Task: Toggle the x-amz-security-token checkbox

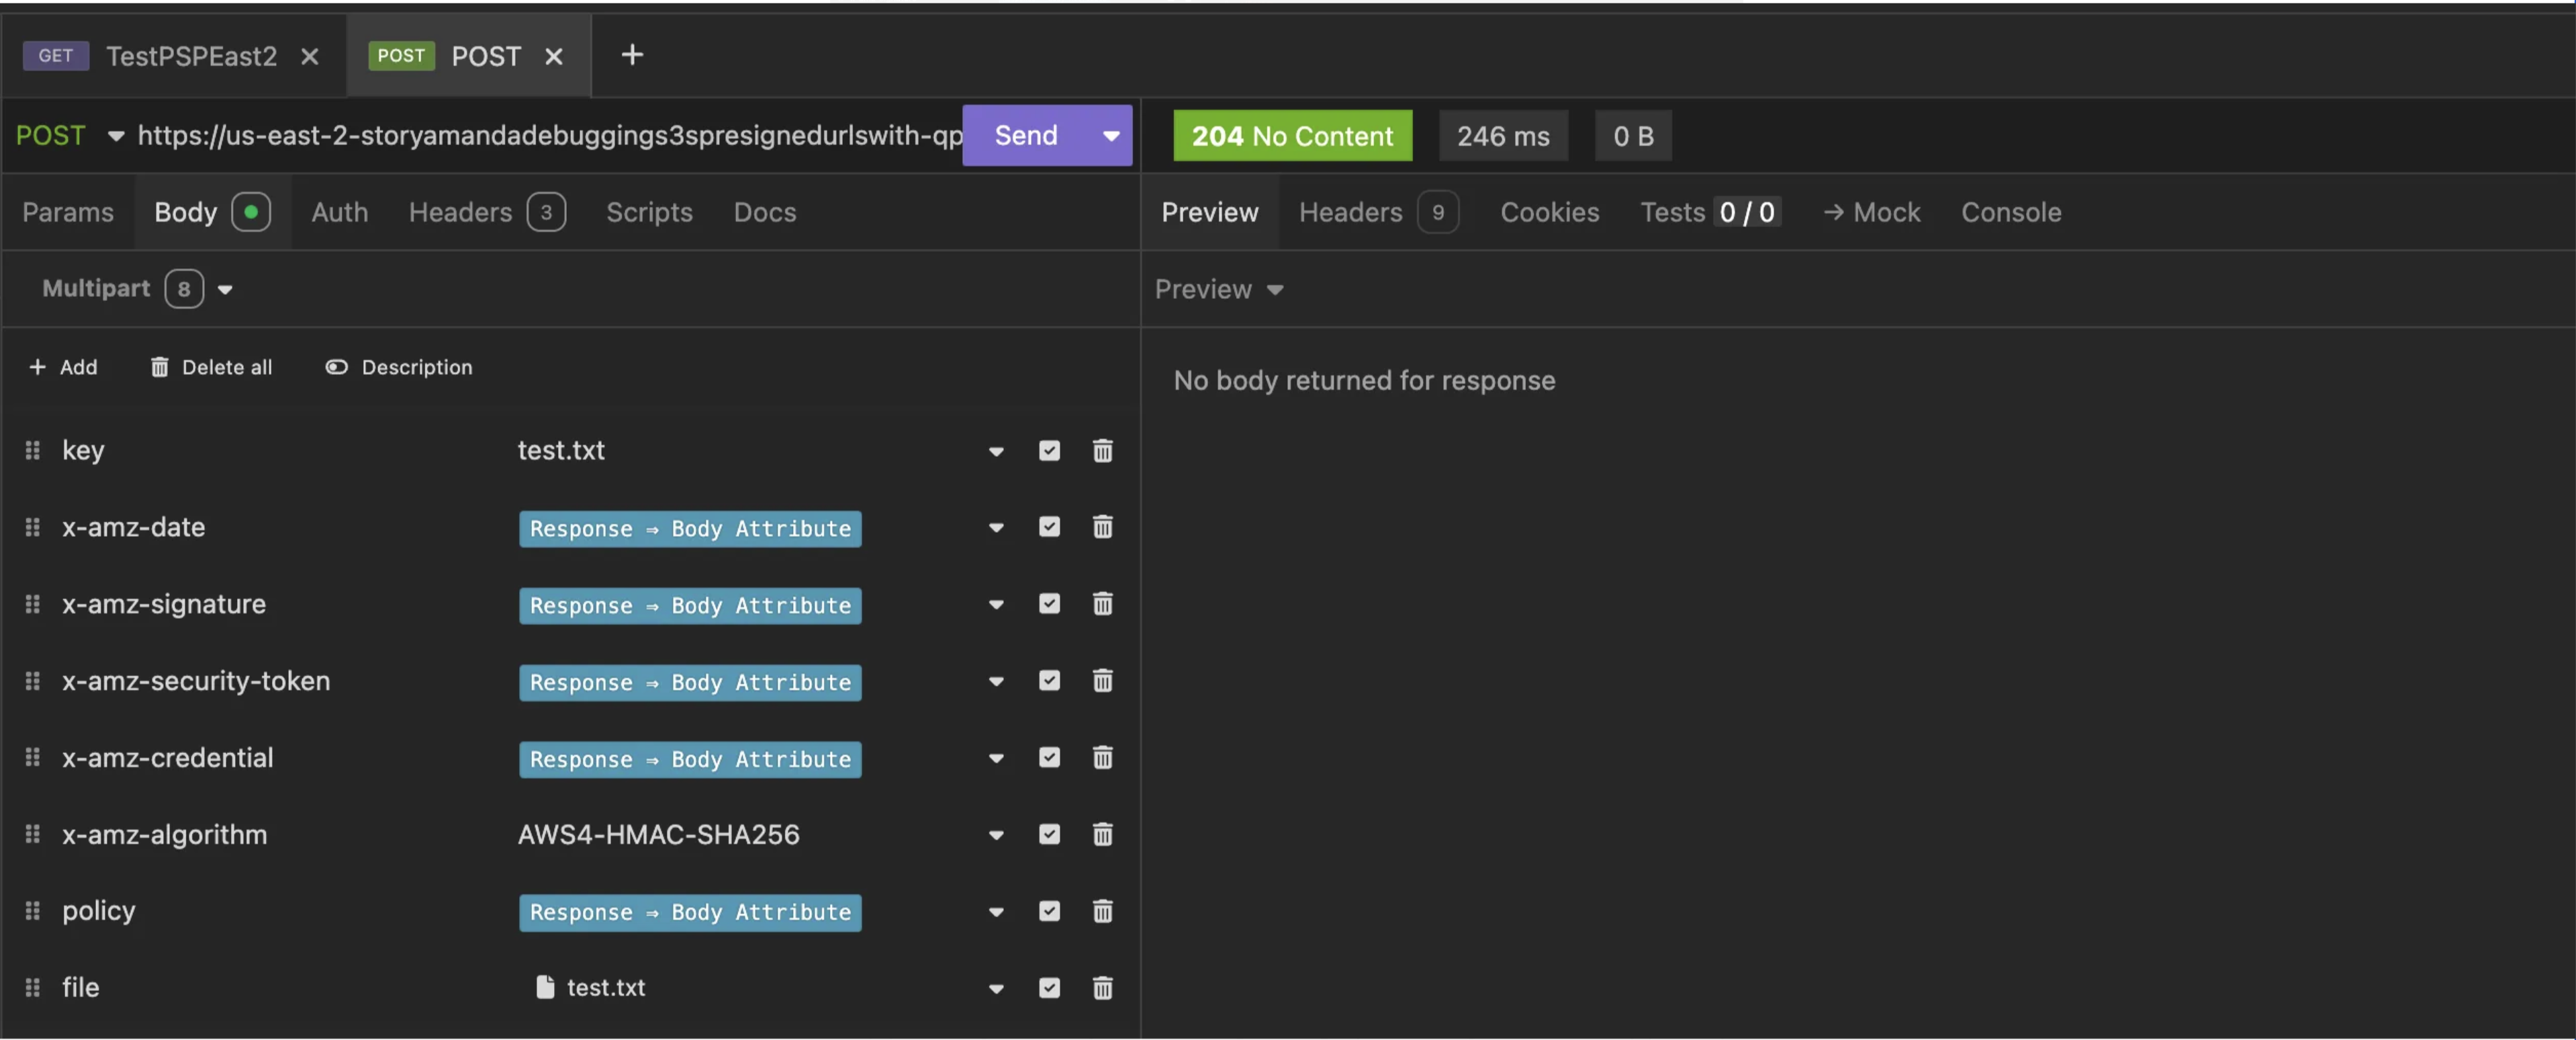Action: [1049, 681]
